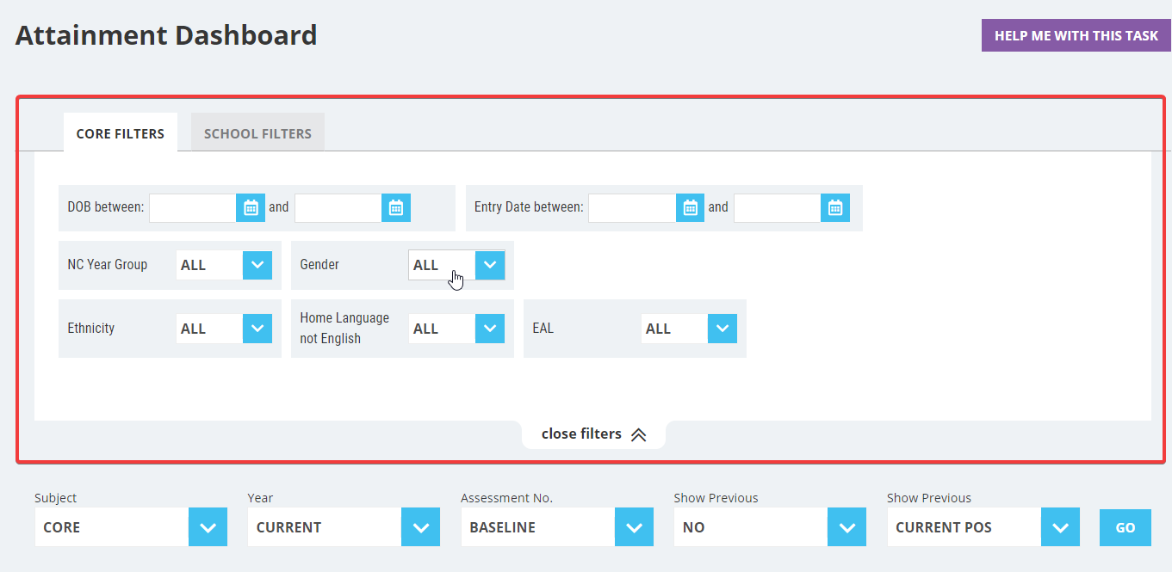This screenshot has width=1172, height=572.
Task: Select the CORE FILTERS tab
Action: (120, 132)
